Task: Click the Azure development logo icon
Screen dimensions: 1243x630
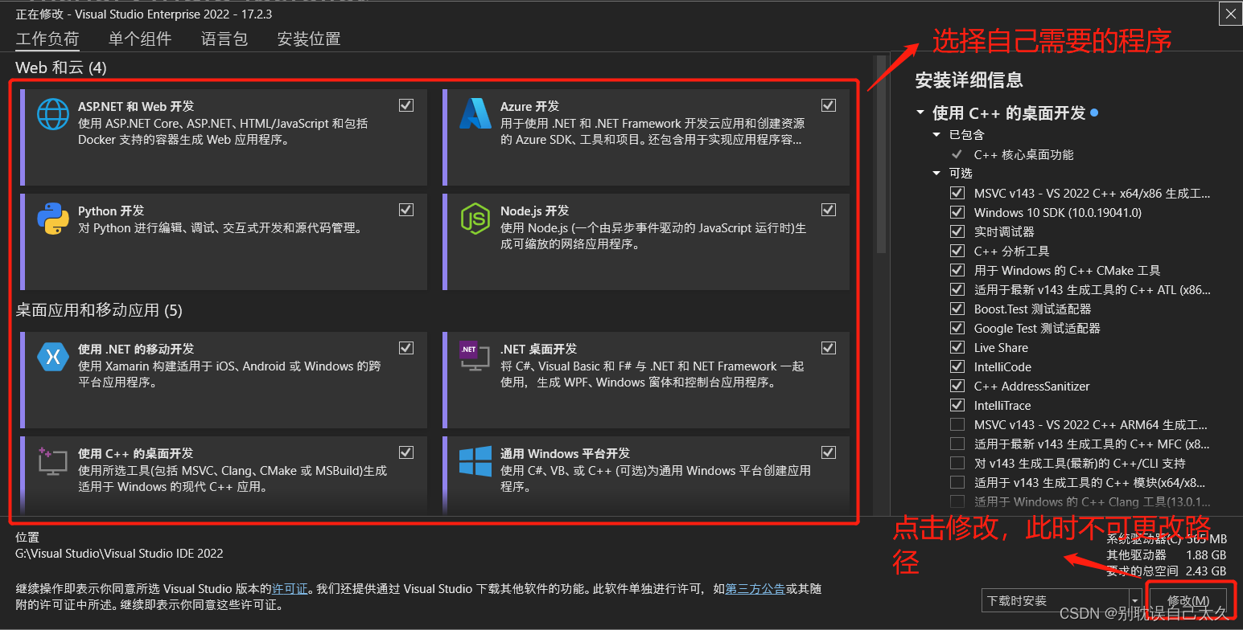Action: (x=475, y=113)
